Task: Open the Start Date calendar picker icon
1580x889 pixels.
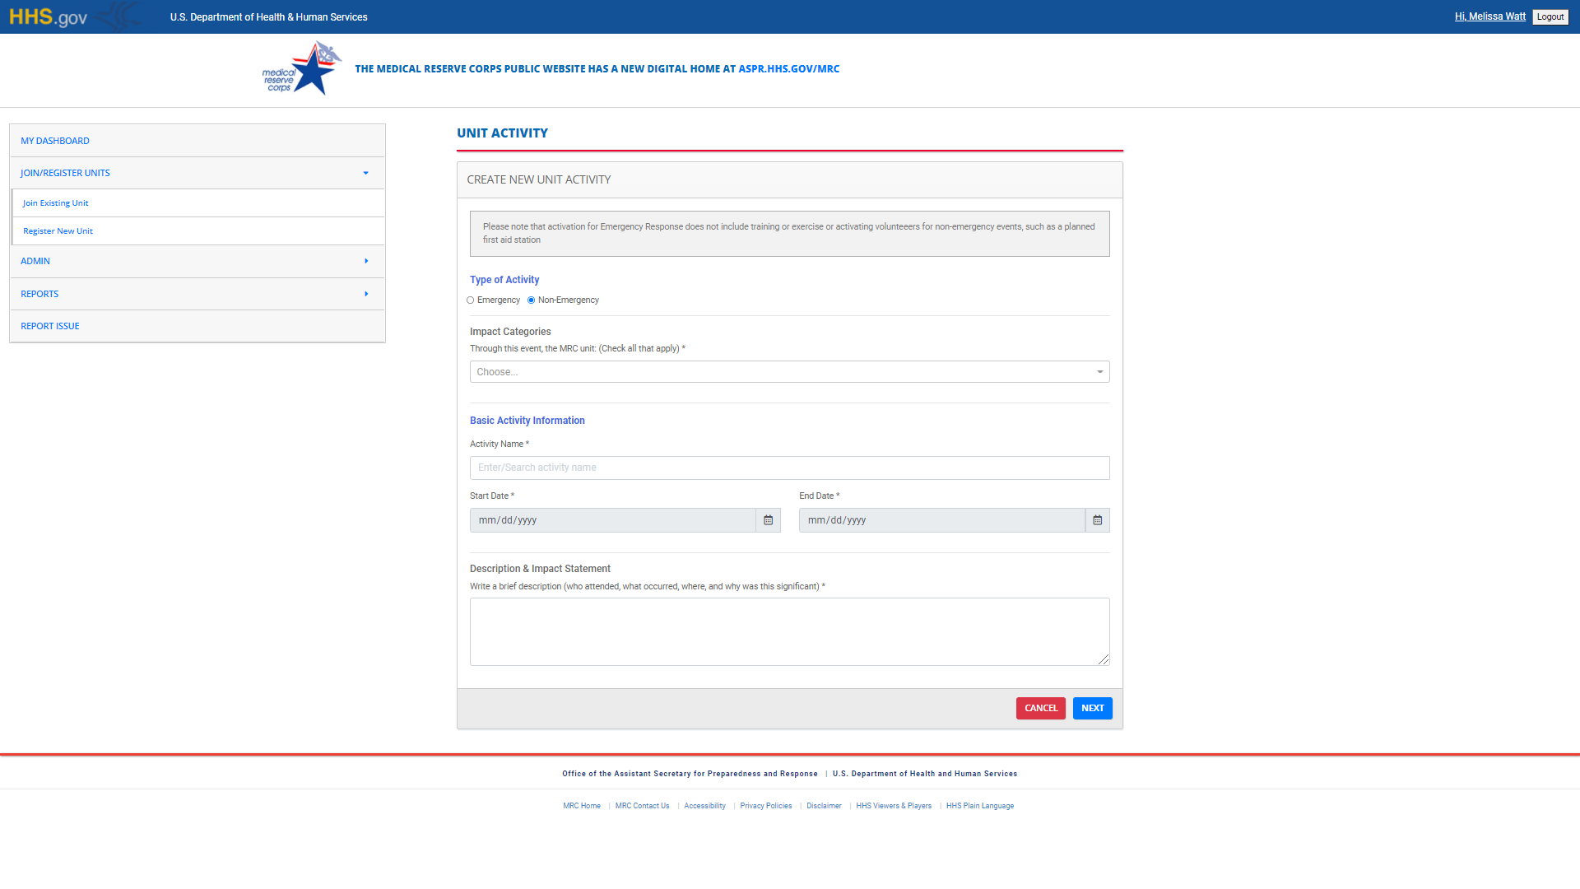Action: 768,520
